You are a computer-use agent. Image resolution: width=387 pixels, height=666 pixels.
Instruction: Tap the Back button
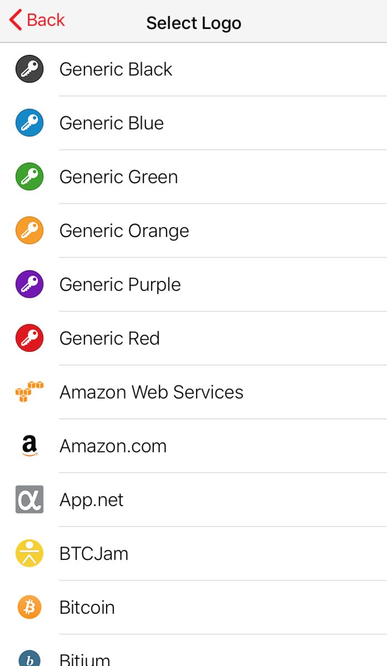(37, 20)
